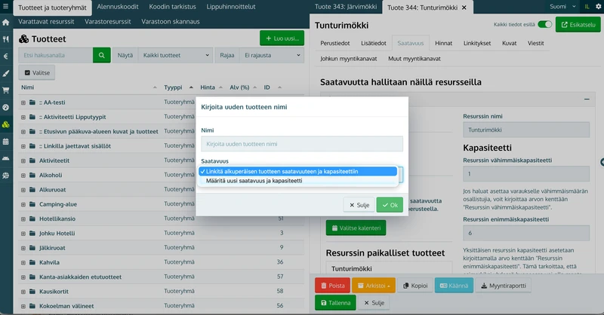604x315 pixels.
Task: Click the Myyntiraportti button
Action: pyautogui.click(x=503, y=286)
